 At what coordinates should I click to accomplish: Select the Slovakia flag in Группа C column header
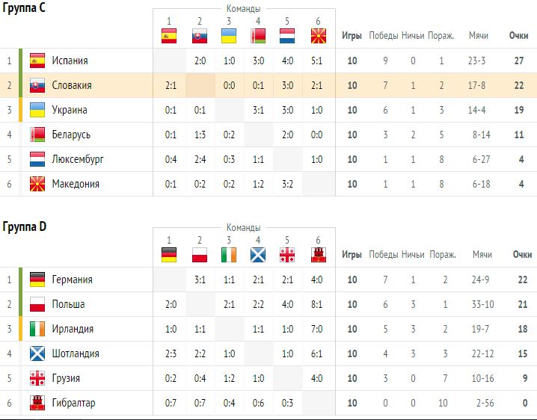(199, 35)
